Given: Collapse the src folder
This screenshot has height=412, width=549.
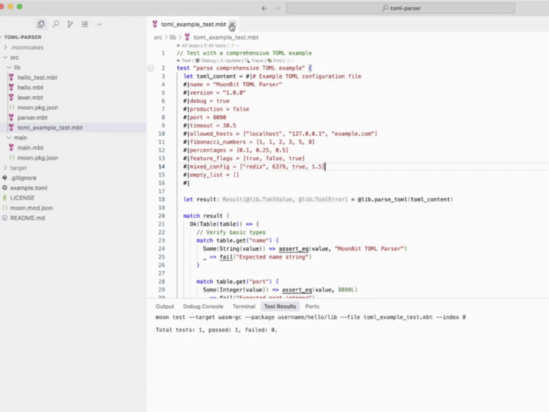Looking at the screenshot, I should click(x=14, y=57).
